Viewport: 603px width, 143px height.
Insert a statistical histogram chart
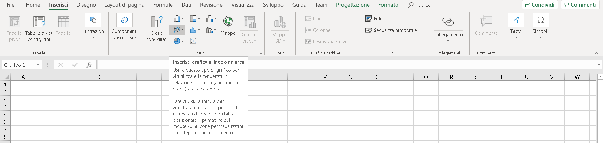tap(195, 30)
